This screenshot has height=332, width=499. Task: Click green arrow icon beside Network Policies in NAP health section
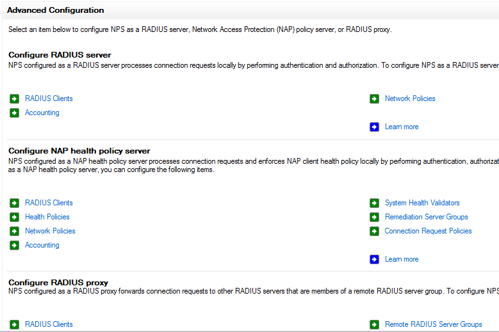click(14, 231)
